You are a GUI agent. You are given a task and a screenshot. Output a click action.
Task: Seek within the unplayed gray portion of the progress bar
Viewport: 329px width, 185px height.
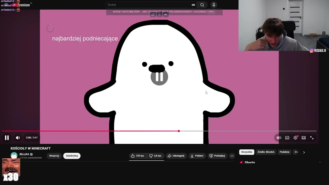click(x=248, y=131)
